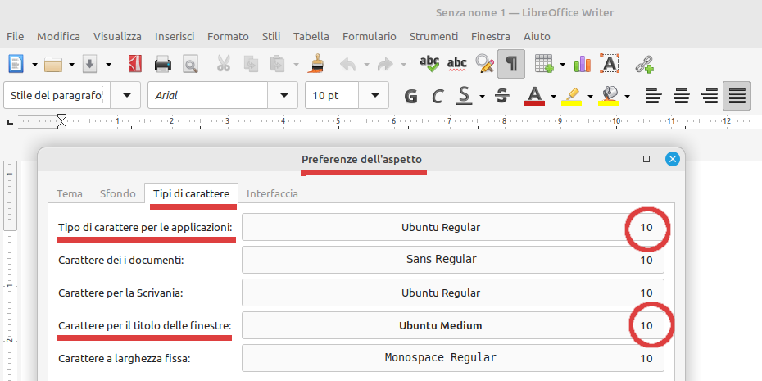Expand the paragraph style dropdown
The height and width of the screenshot is (381, 762).
[x=127, y=95]
